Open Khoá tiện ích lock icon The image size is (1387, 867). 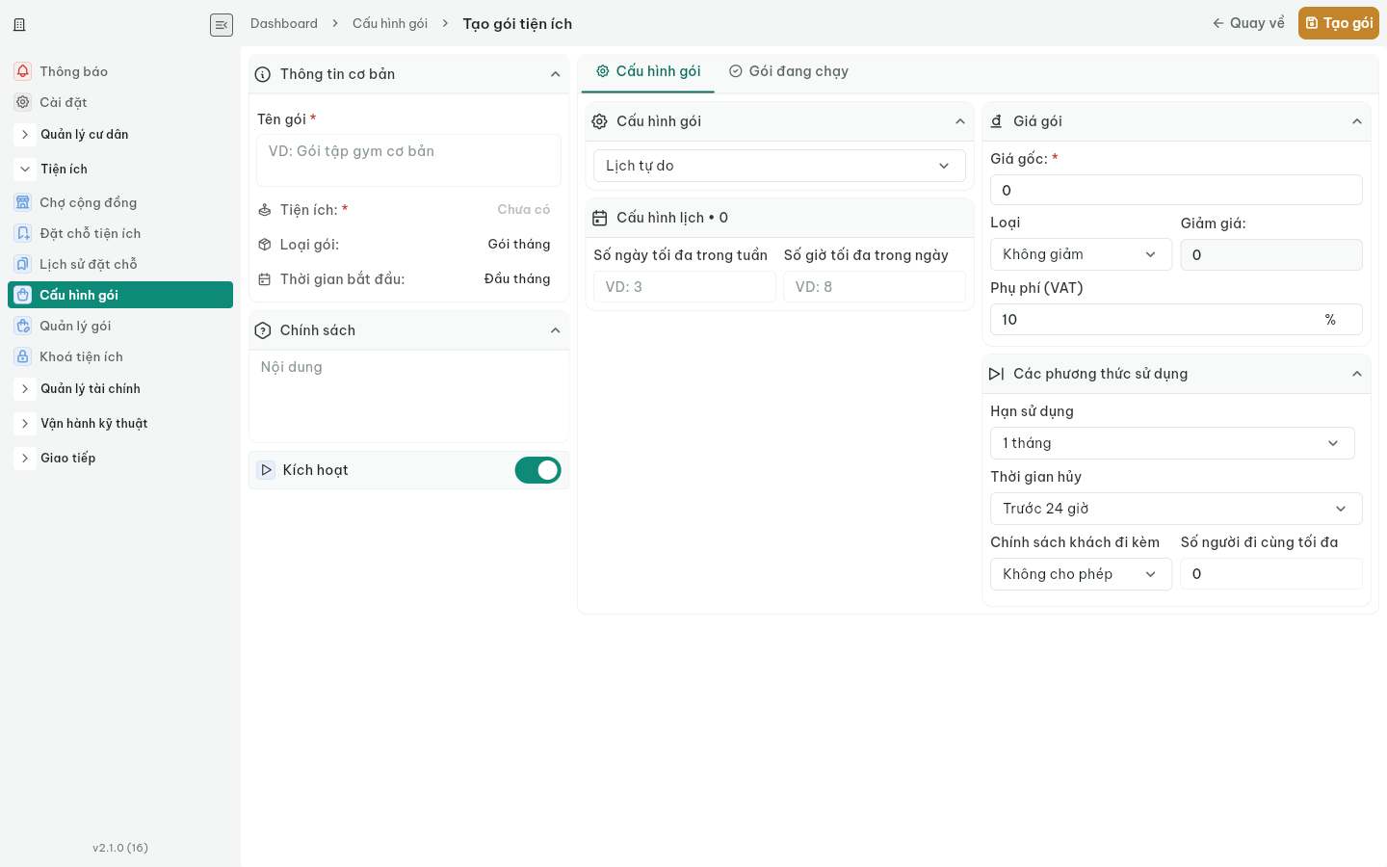pyautogui.click(x=23, y=356)
